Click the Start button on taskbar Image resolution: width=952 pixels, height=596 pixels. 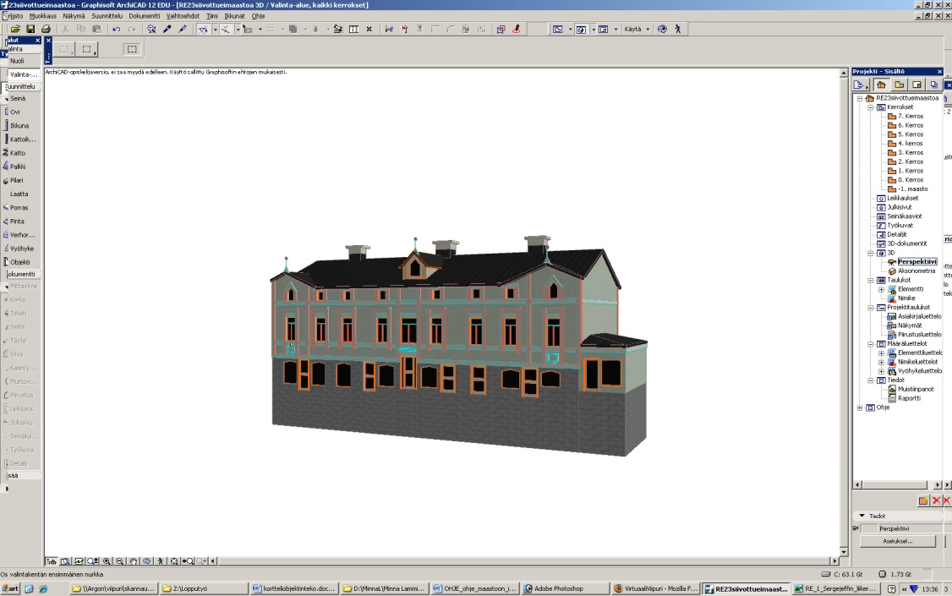10,588
